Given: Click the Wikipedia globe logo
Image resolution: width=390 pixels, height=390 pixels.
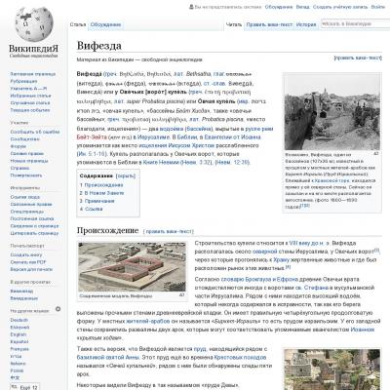Looking at the screenshot, I should pyautogui.click(x=34, y=24).
